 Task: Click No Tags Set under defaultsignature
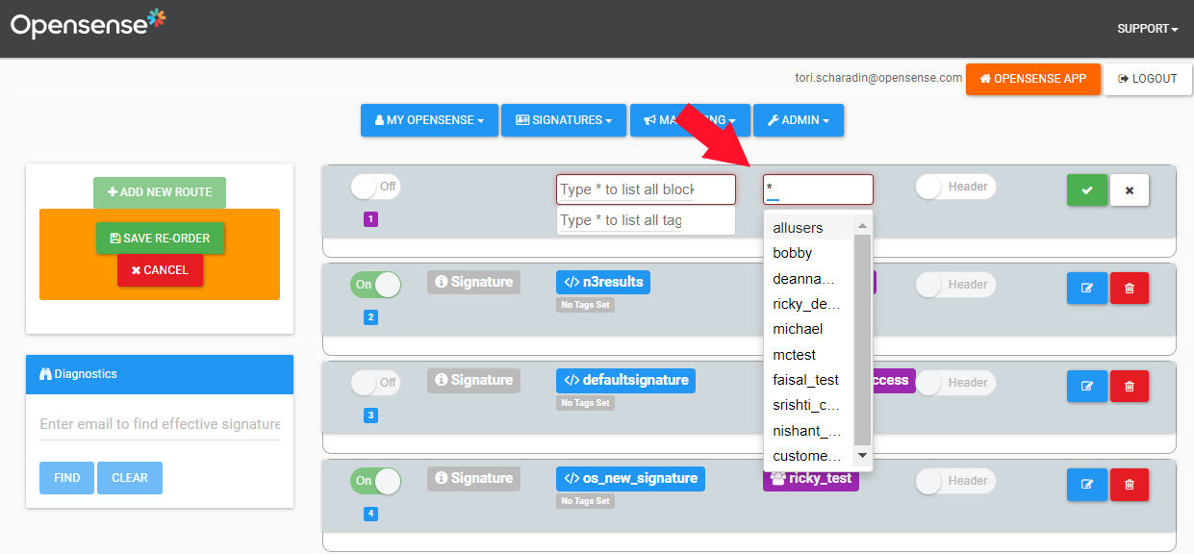(x=585, y=403)
